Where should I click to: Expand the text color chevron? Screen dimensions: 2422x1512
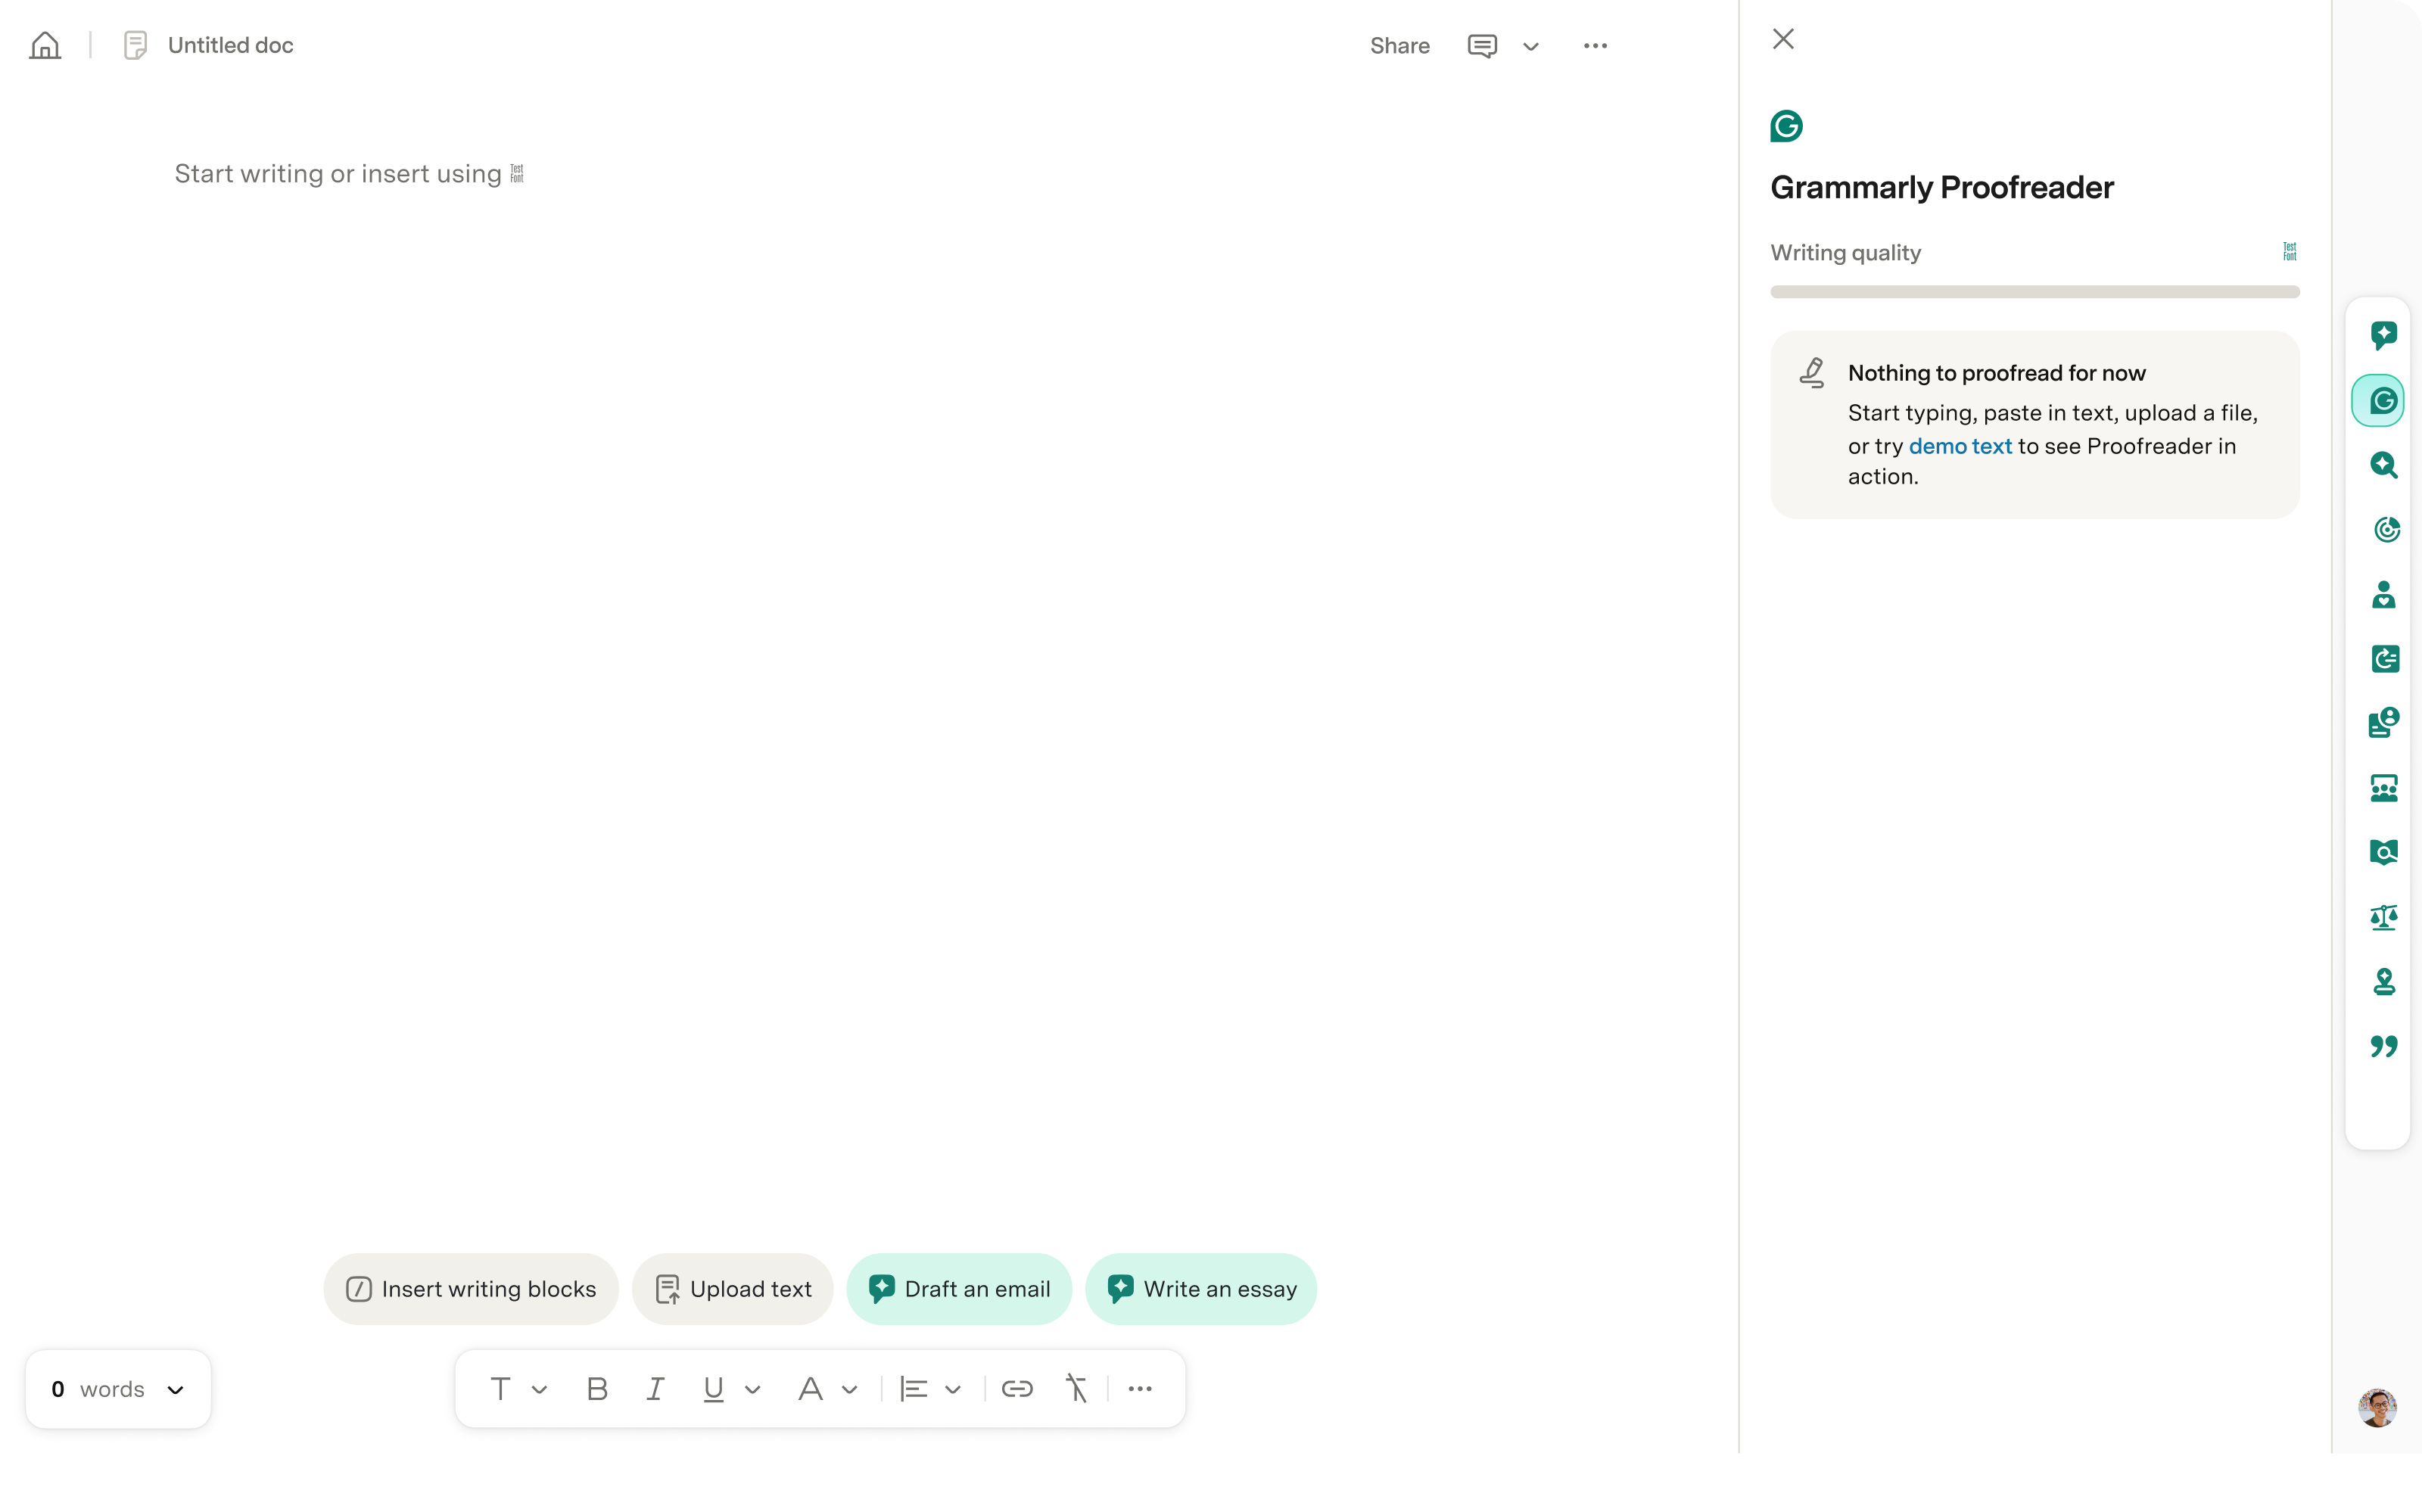point(850,1390)
